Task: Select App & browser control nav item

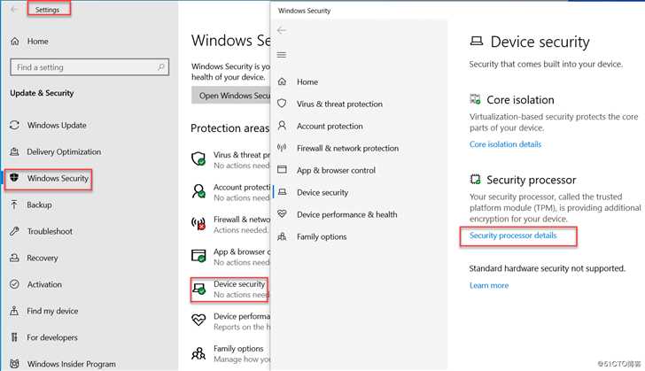Action: (336, 170)
